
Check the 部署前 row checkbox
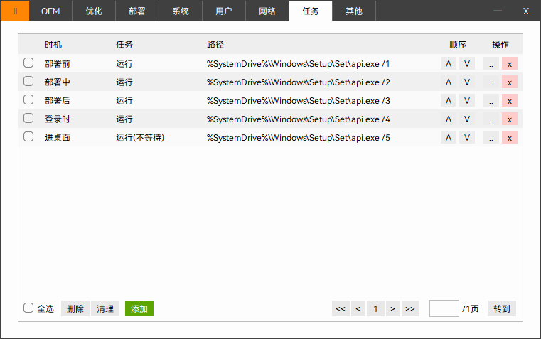coord(28,63)
